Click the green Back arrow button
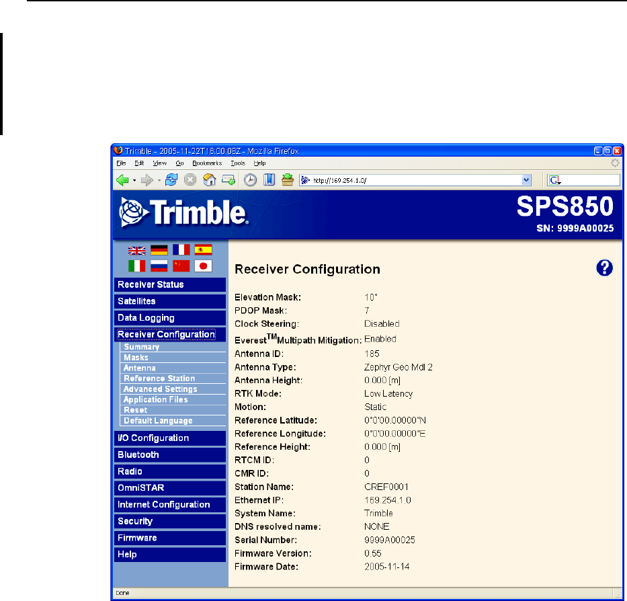The width and height of the screenshot is (627, 601). click(122, 180)
